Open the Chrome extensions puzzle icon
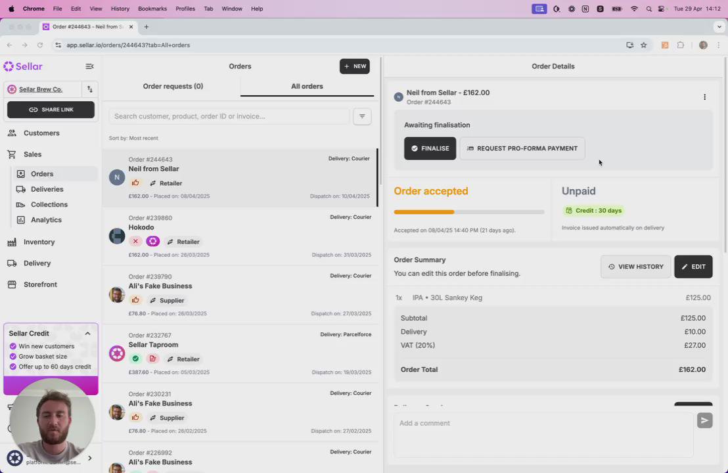The width and height of the screenshot is (728, 473). point(680,45)
